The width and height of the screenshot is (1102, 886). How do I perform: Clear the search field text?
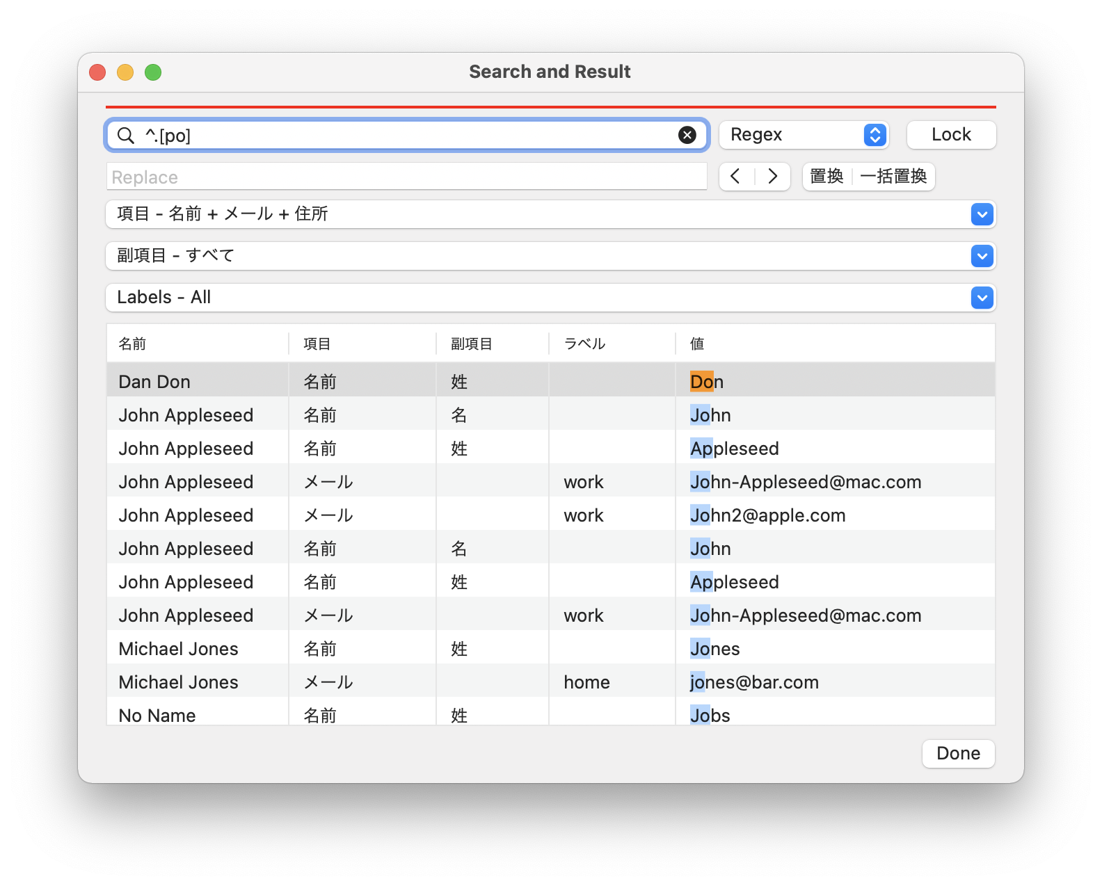[x=687, y=136]
